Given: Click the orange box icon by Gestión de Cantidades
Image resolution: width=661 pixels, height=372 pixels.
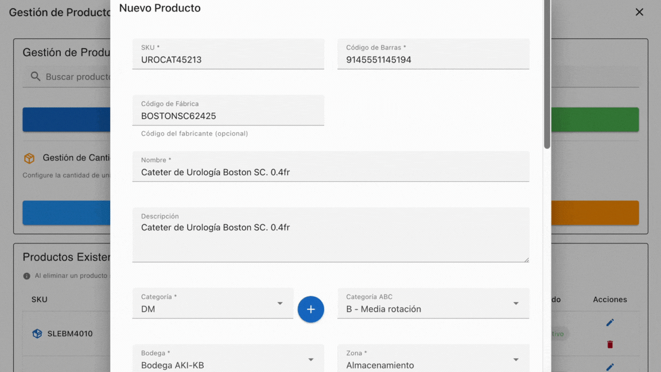Looking at the screenshot, I should [29, 158].
